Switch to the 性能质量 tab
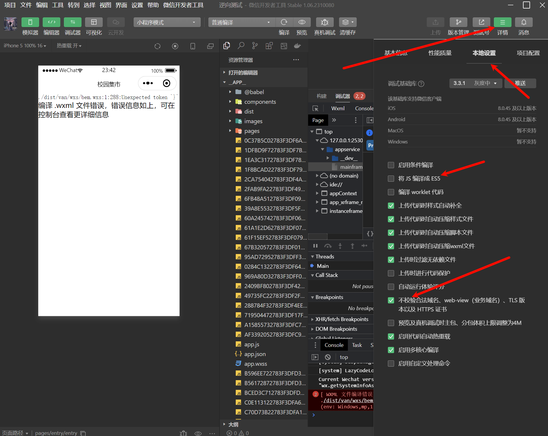Viewport: 548px width, 436px height. tap(440, 53)
